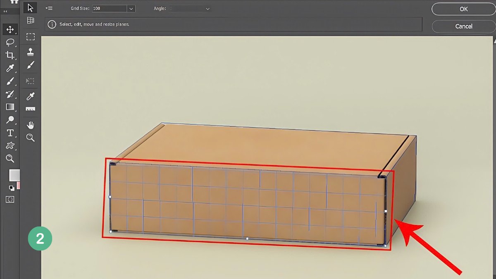This screenshot has height=279, width=496.
Task: Click the foreground color swatch
Action: [14, 175]
